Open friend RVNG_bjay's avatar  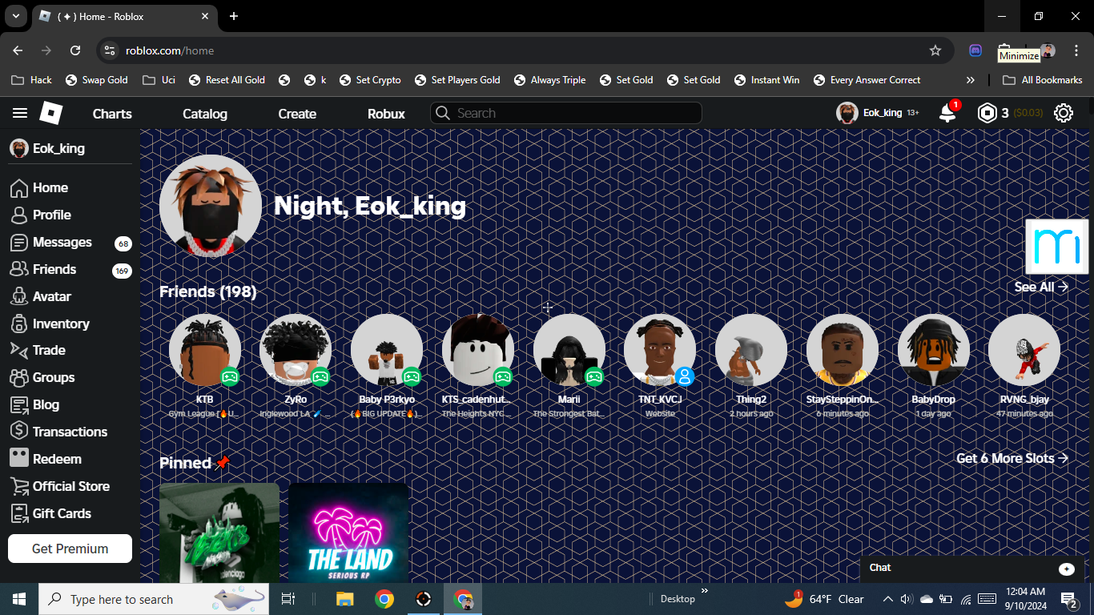(x=1024, y=350)
